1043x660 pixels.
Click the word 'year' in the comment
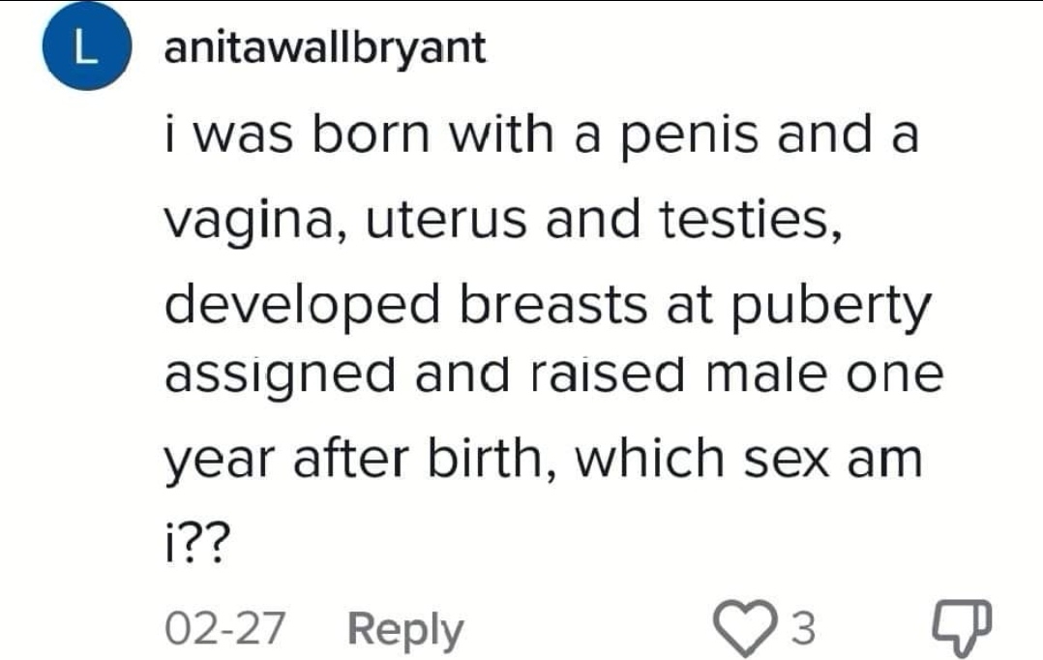click(x=219, y=462)
